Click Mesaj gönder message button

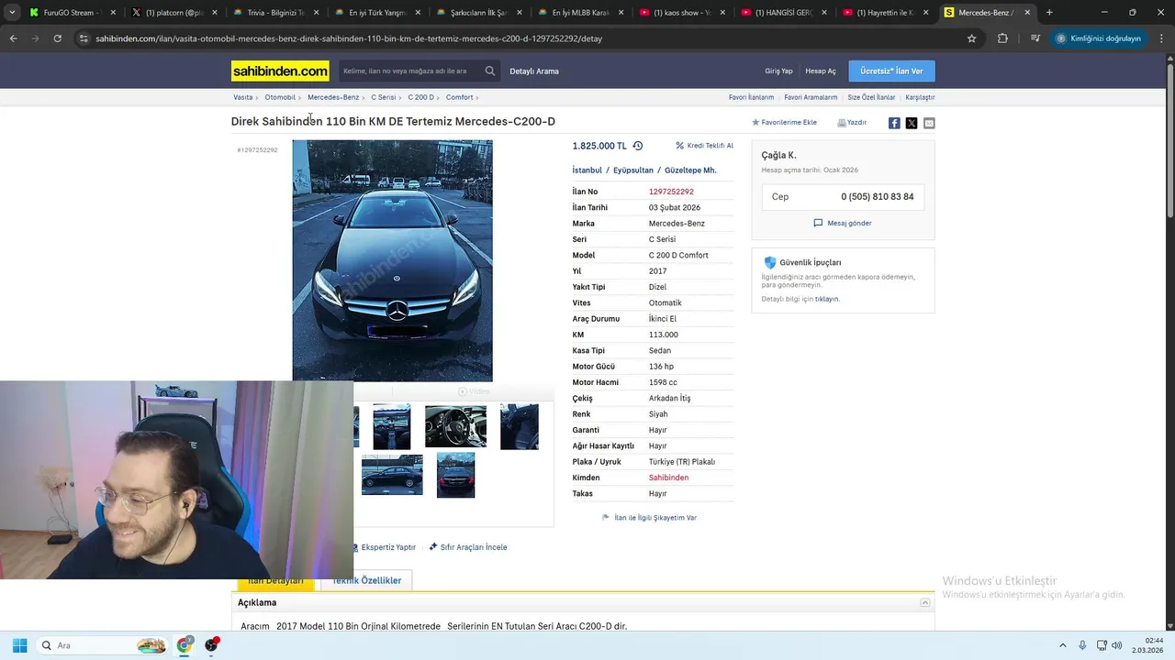pos(843,223)
